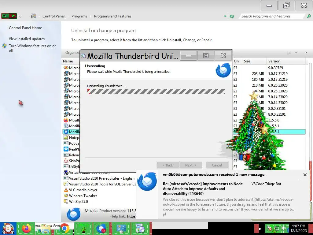Click the green Forward navigation arrow
This screenshot has height=235, width=313.
(x=13, y=16)
